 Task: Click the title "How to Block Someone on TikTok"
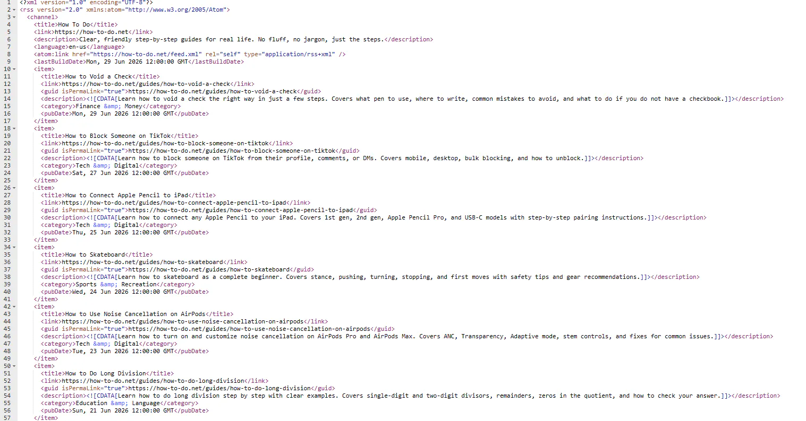118,136
